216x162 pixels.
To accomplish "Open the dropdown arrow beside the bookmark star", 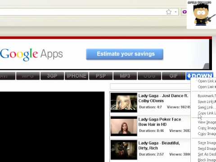I will (x=175, y=12).
